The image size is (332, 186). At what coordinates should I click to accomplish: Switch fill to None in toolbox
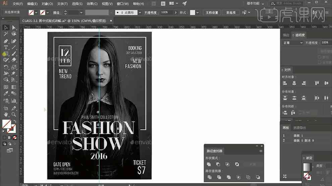(15, 138)
